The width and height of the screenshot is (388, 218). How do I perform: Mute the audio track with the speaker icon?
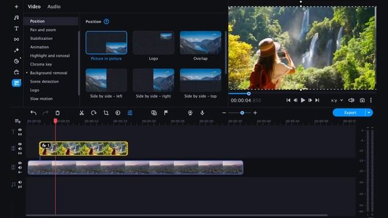point(20,182)
